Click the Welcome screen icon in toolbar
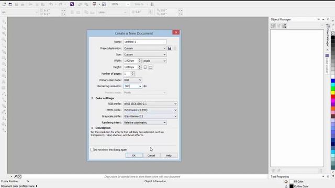This screenshot has height=188, width=335. point(104,4)
